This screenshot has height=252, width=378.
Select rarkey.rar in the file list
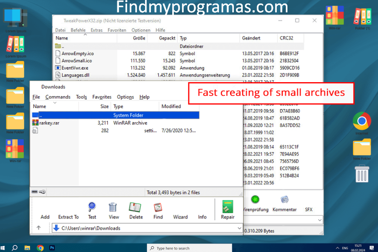pyautogui.click(x=48, y=123)
